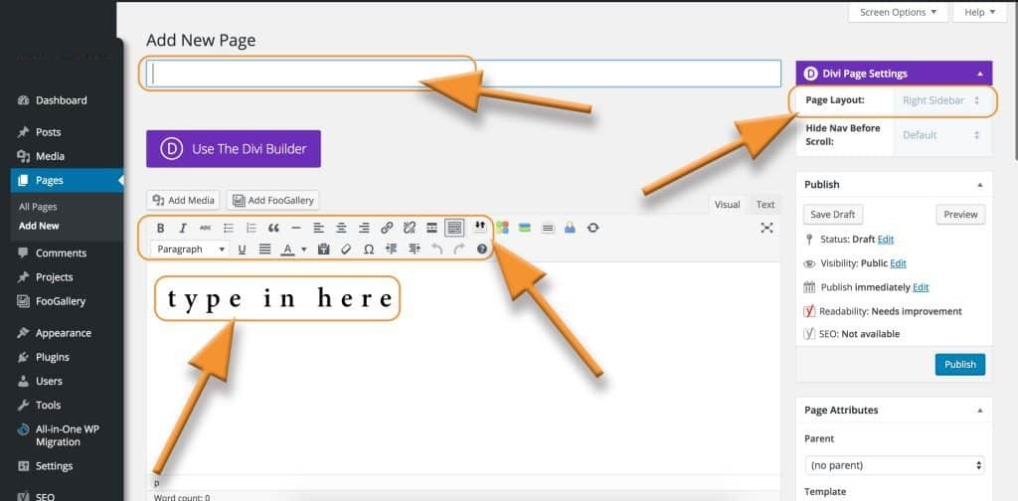Screen dimensions: 1018x501
Task: Open the Comments menu
Action: 61,253
